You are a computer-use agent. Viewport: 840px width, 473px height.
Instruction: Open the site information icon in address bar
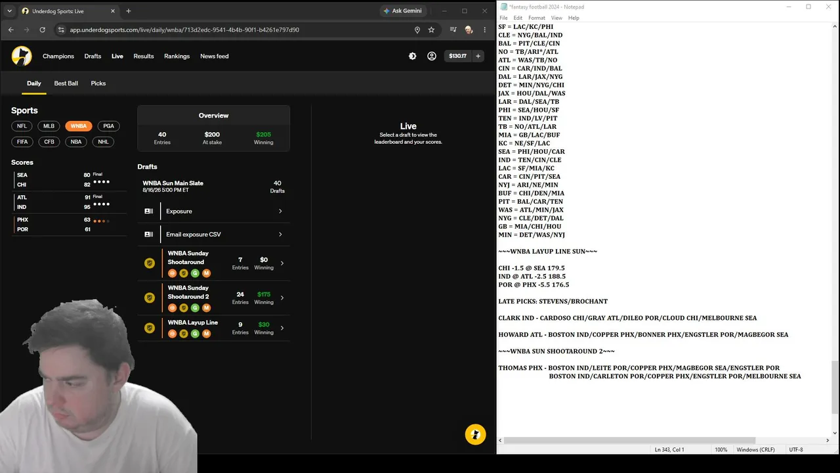click(61, 30)
